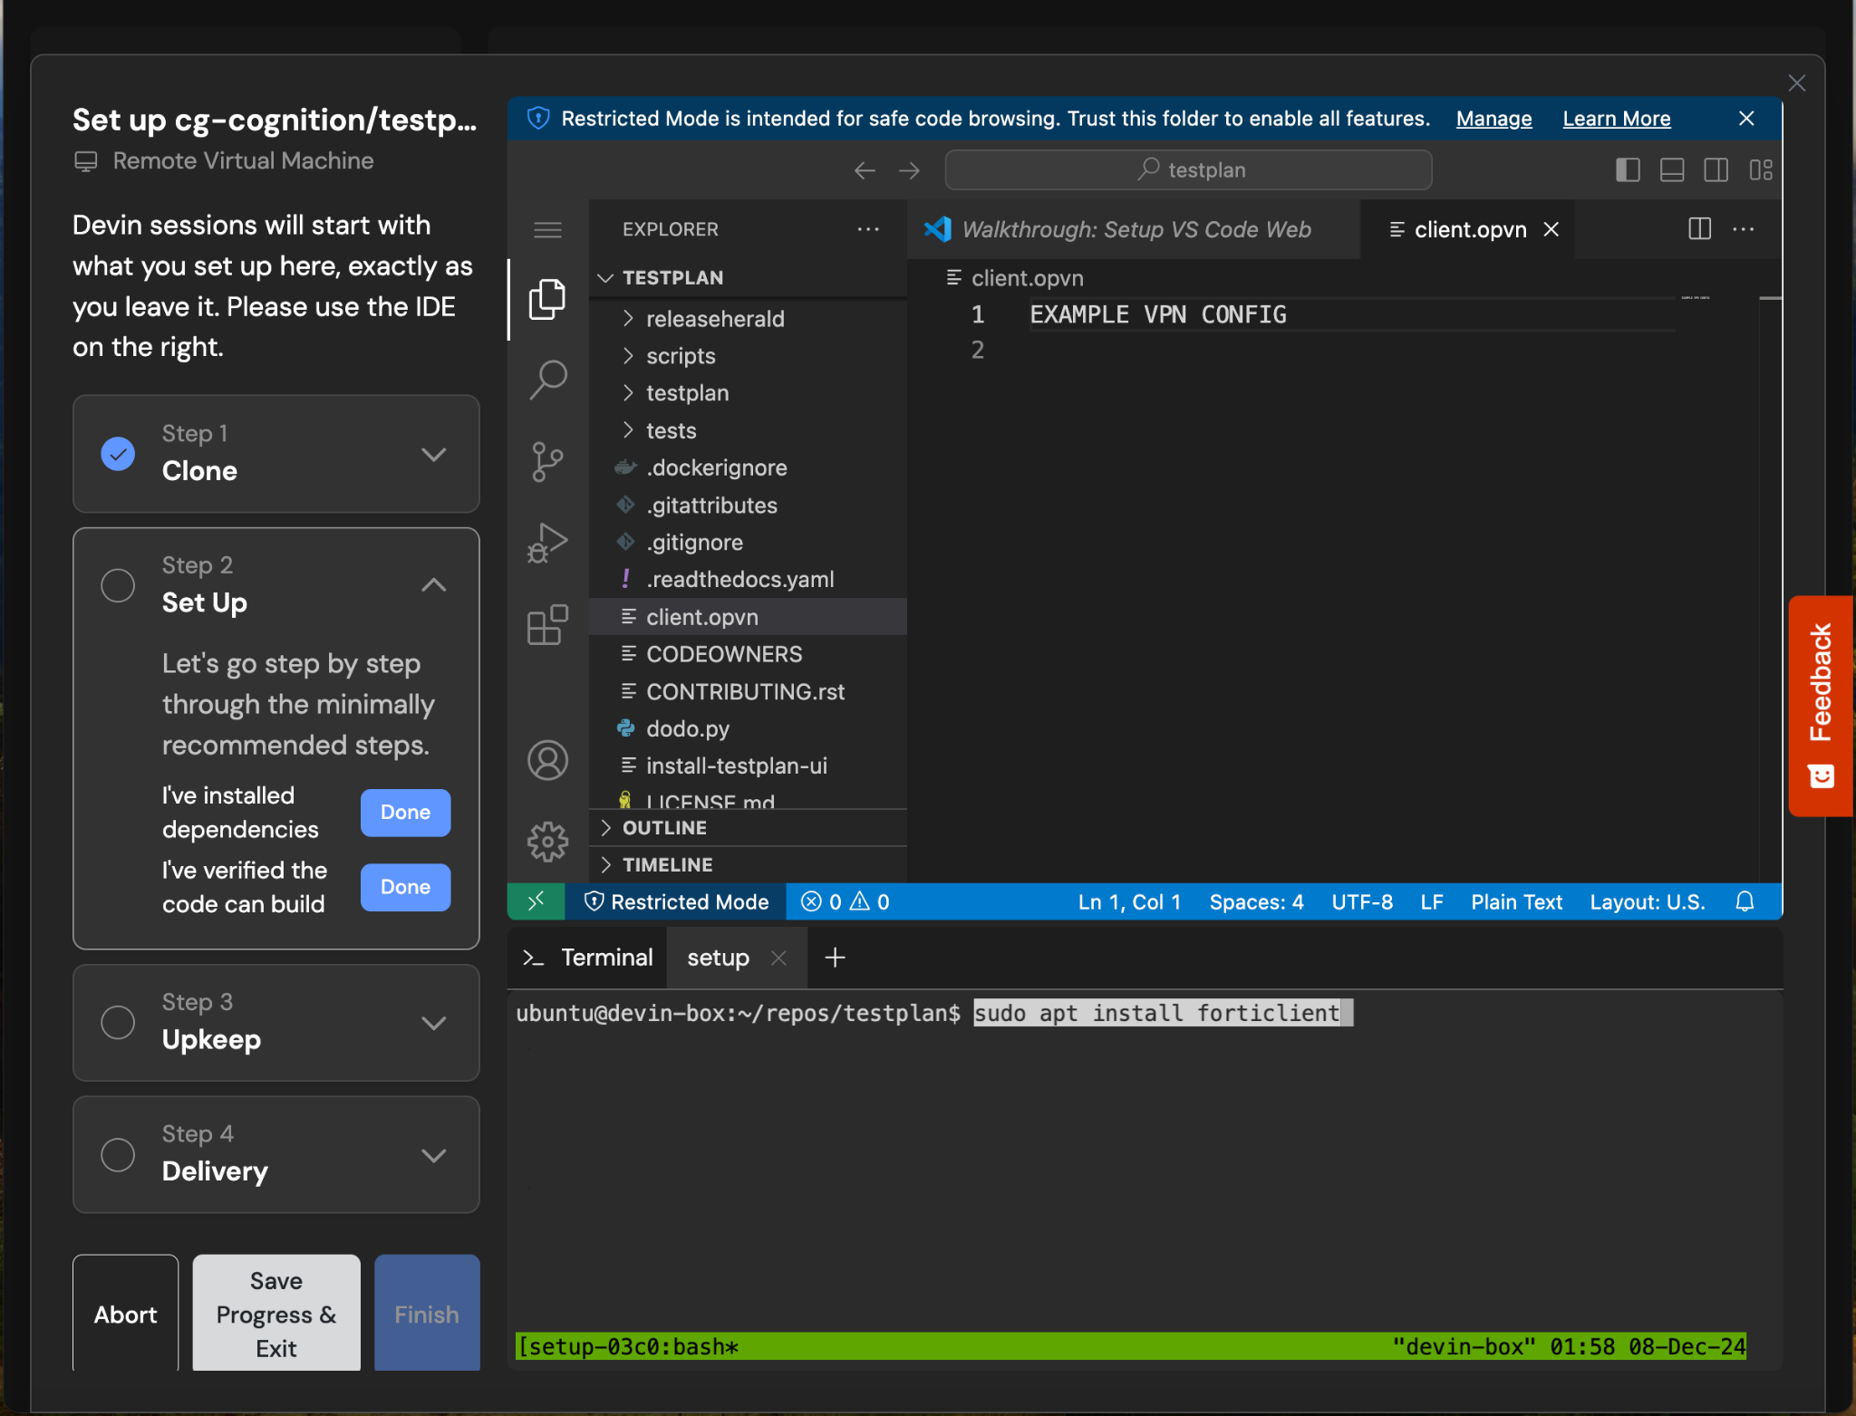The width and height of the screenshot is (1856, 1416).
Task: Open Source Control view icon
Action: [547, 461]
